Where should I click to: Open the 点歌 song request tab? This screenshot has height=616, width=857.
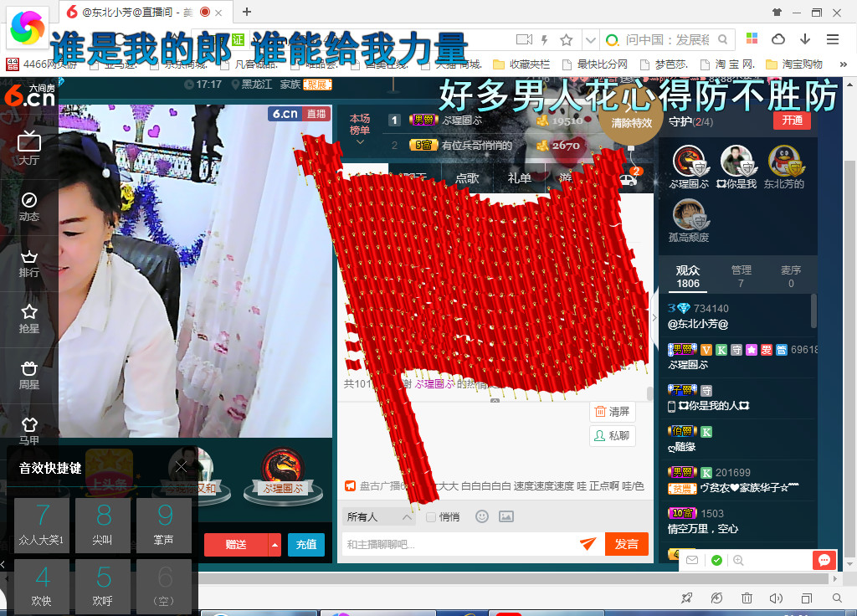[x=467, y=178]
